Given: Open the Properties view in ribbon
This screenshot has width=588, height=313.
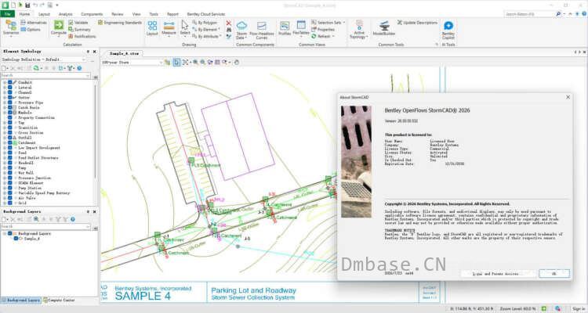Looking at the screenshot, I should click(x=323, y=30).
